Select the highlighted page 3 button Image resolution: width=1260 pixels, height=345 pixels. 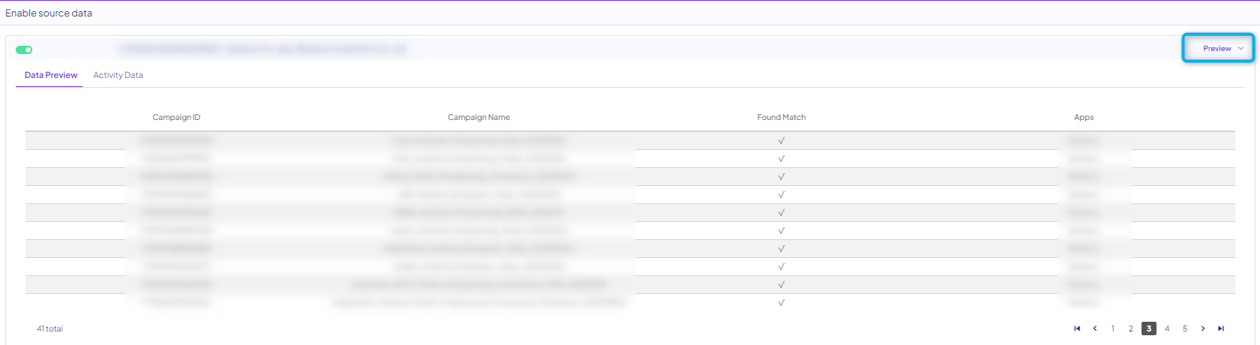click(x=1149, y=328)
